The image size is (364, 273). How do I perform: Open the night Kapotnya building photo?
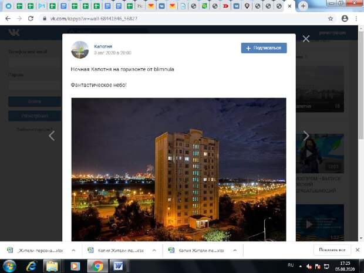pos(178,169)
